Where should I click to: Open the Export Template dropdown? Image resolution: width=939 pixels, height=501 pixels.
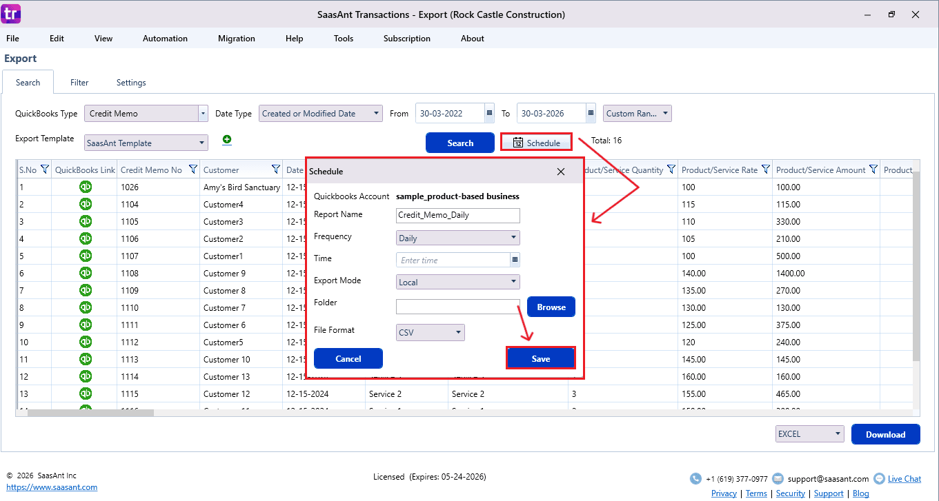coord(146,143)
